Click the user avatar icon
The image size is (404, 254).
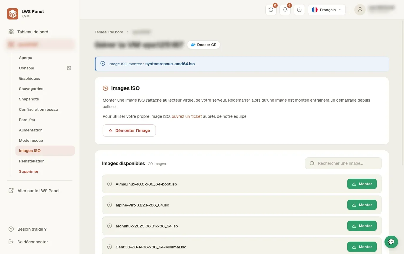point(360,10)
